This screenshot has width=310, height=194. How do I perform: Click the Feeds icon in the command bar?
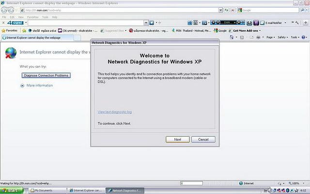[x=242, y=37]
